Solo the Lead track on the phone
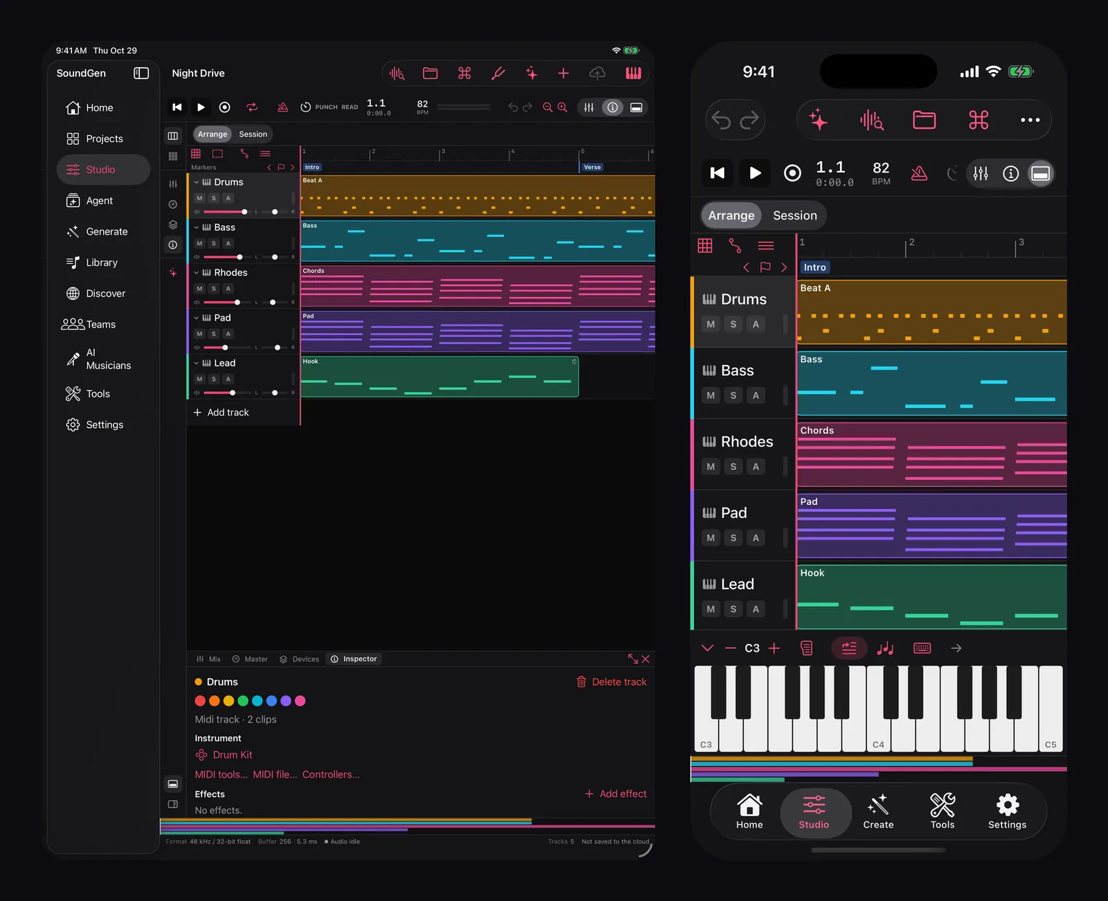Image resolution: width=1108 pixels, height=901 pixels. click(x=733, y=609)
